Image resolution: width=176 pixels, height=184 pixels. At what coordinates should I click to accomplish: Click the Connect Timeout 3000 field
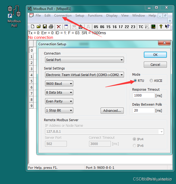[x=100, y=144]
